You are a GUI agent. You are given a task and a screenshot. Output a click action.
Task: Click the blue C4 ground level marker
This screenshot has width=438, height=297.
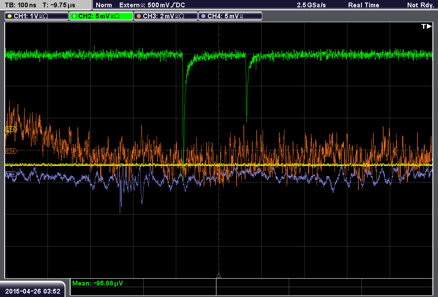11,174
